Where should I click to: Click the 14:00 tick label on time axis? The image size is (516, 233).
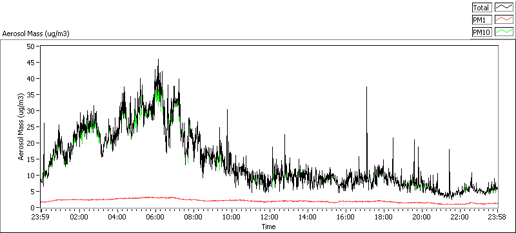[x=308, y=218]
